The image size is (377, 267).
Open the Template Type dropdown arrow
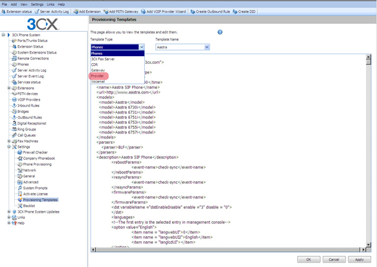coord(142,47)
